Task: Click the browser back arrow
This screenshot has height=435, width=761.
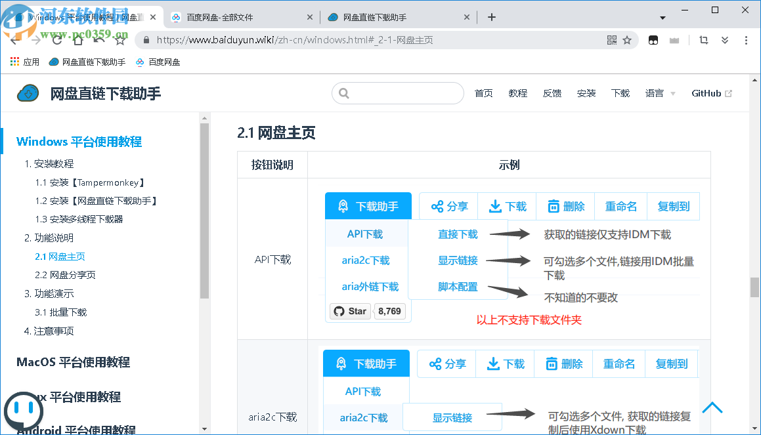Action: point(14,40)
